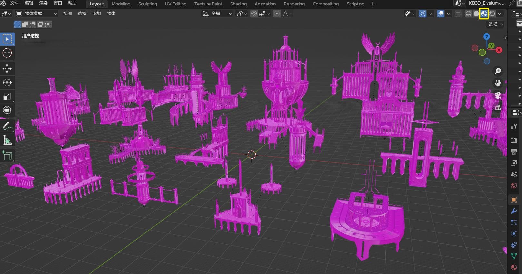
Task: Open the View Layer properties tab
Action: click(514, 163)
